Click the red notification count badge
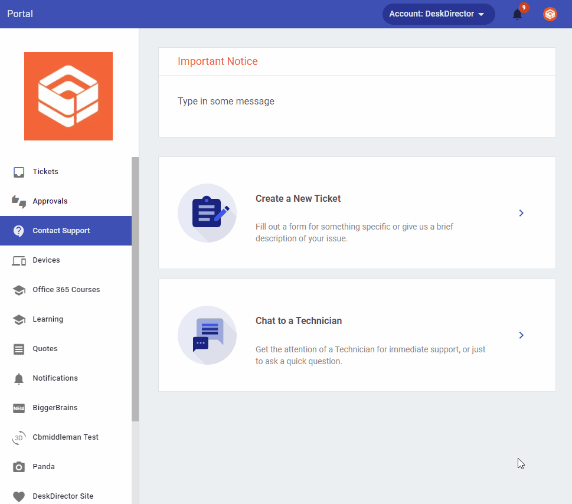Image resolution: width=572 pixels, height=504 pixels. [524, 7]
